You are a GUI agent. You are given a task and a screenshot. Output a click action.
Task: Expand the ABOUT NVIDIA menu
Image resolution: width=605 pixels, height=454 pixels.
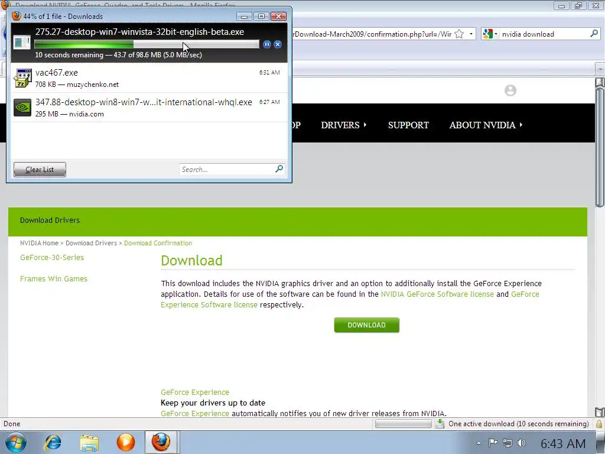pyautogui.click(x=486, y=125)
